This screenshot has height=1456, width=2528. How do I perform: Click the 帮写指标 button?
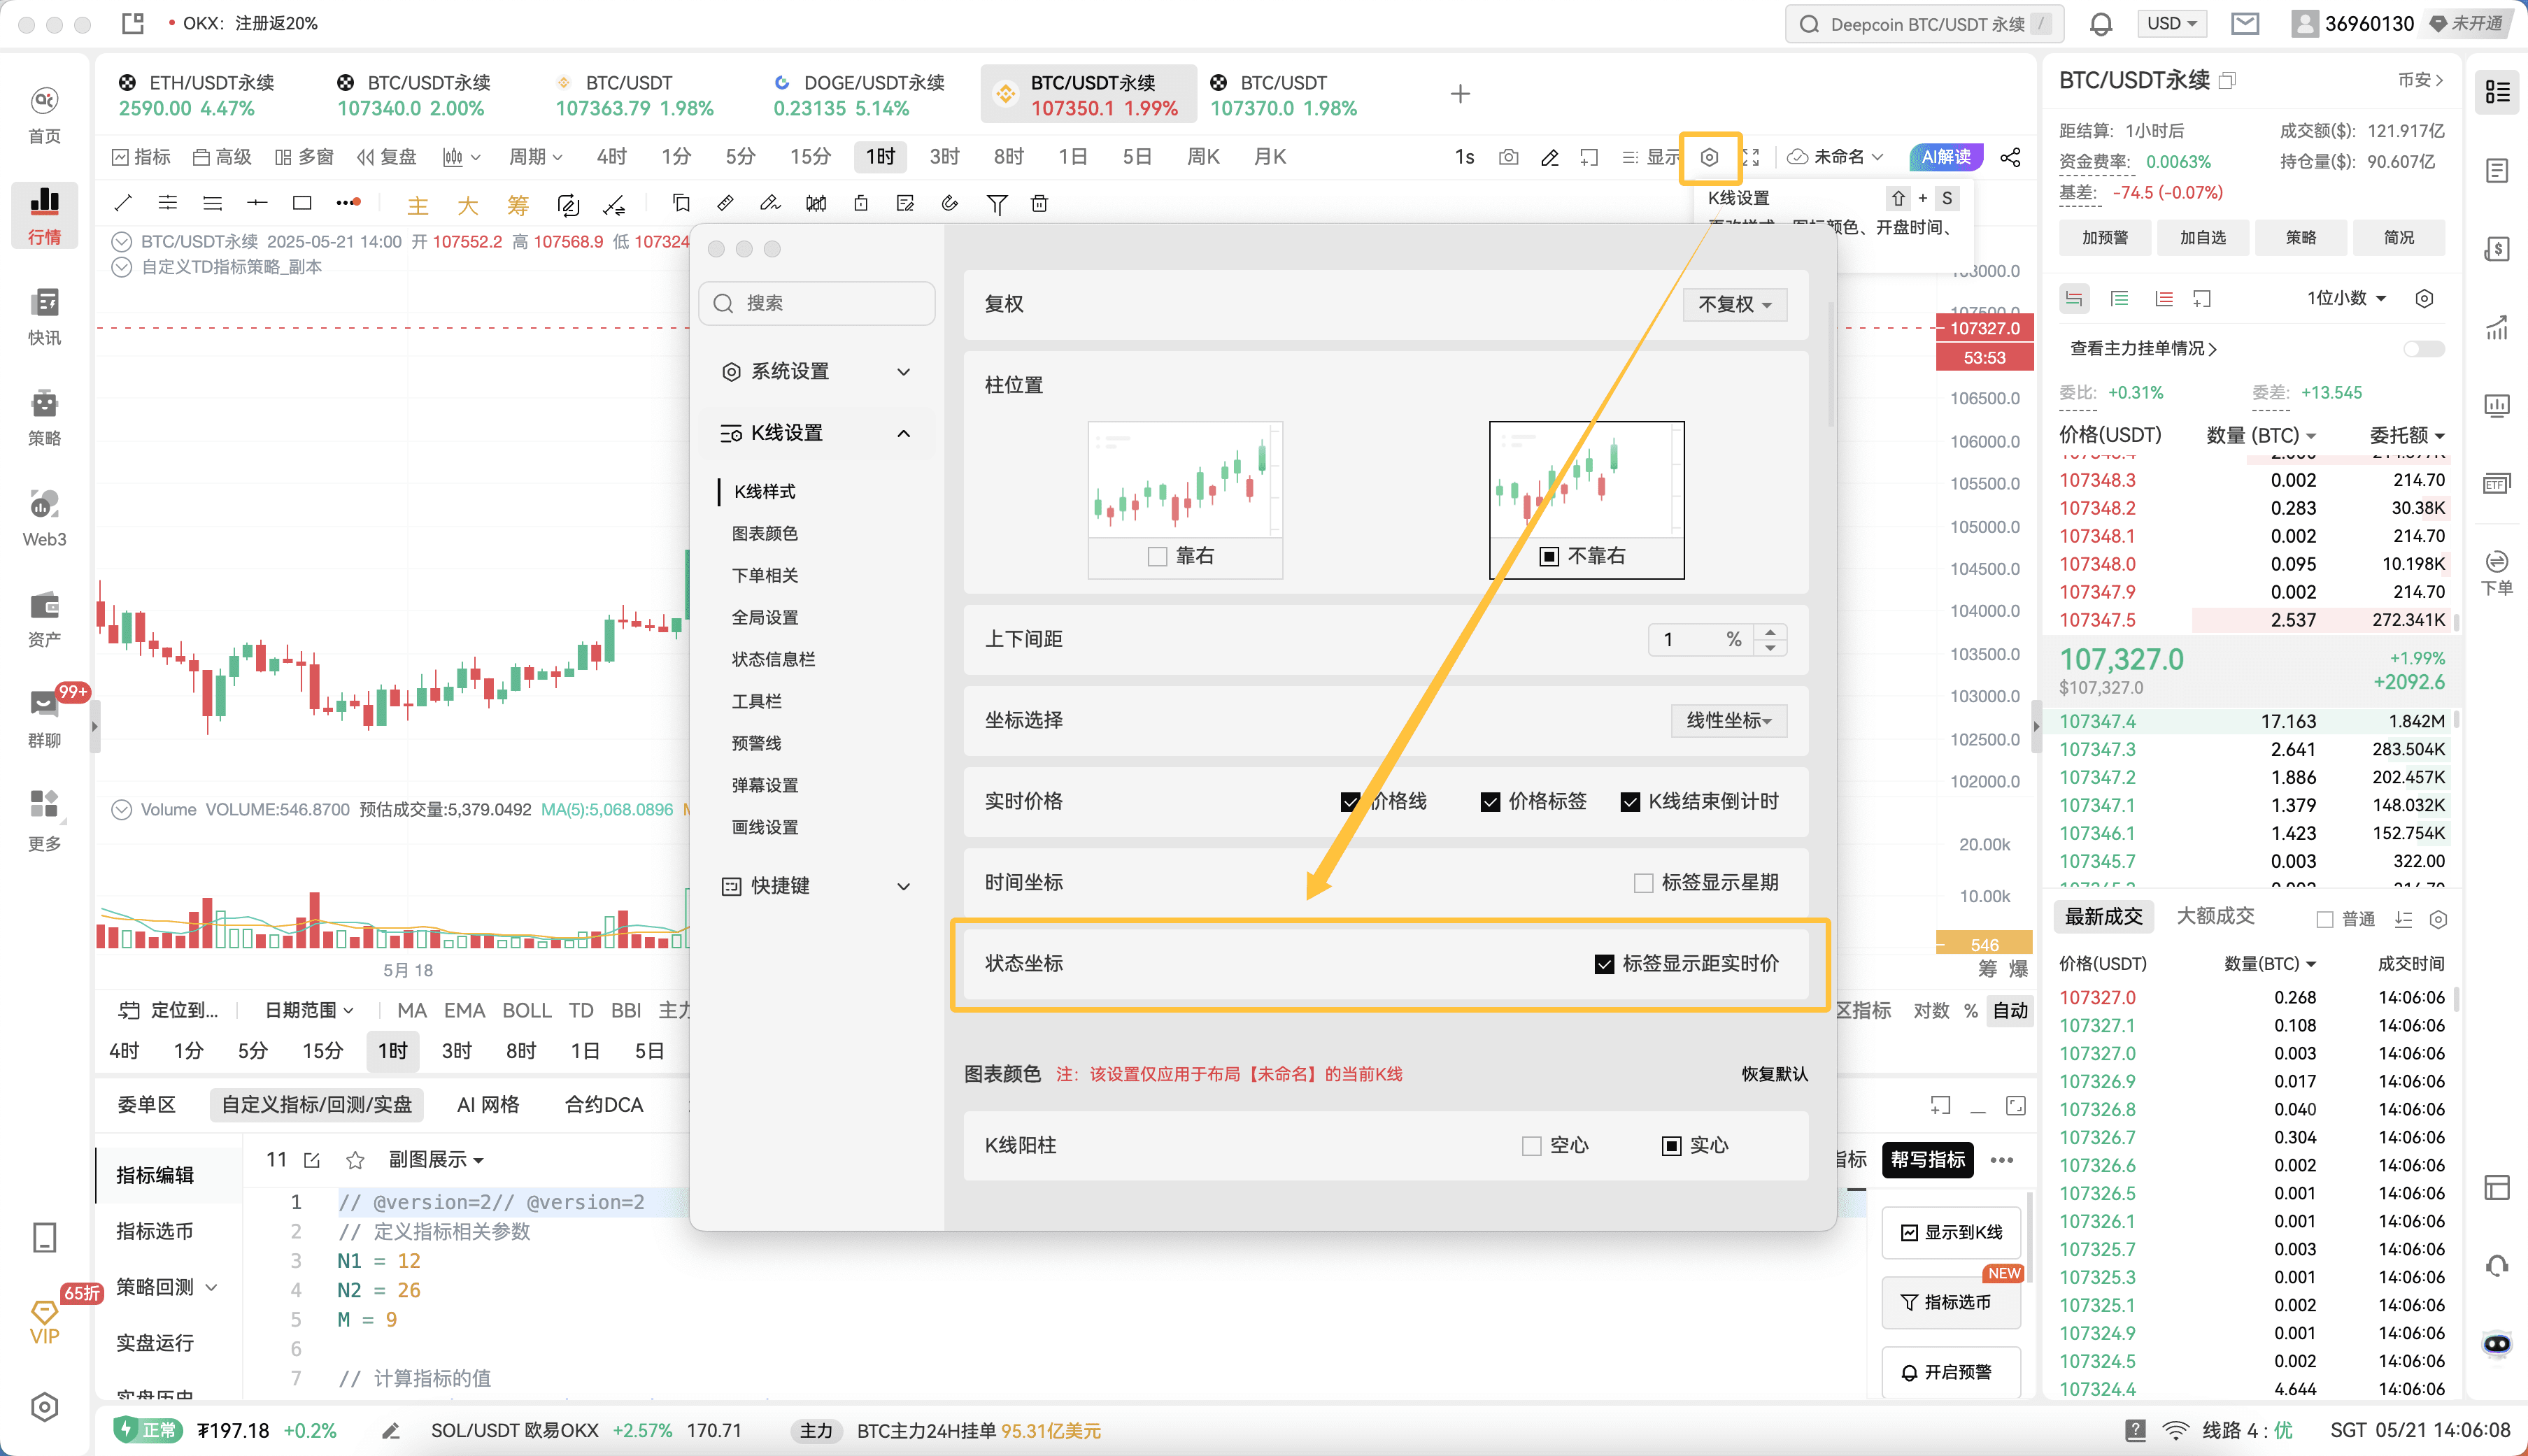[1927, 1159]
